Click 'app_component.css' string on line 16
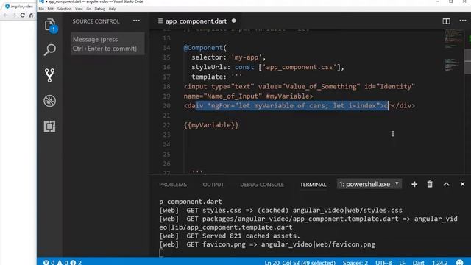The width and height of the screenshot is (471, 265). point(300,67)
